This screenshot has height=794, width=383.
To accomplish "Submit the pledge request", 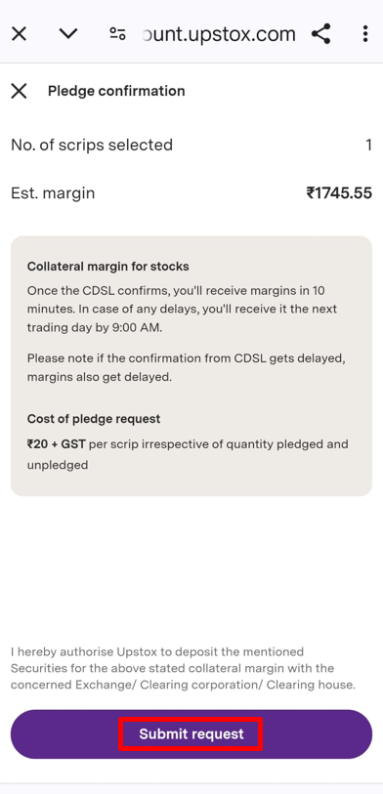I will pos(191,734).
